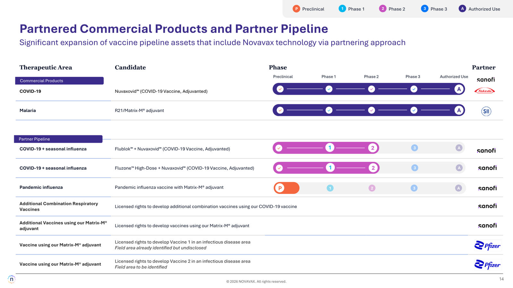Click the Takeda partner logo
This screenshot has width=513, height=288.
484,91
